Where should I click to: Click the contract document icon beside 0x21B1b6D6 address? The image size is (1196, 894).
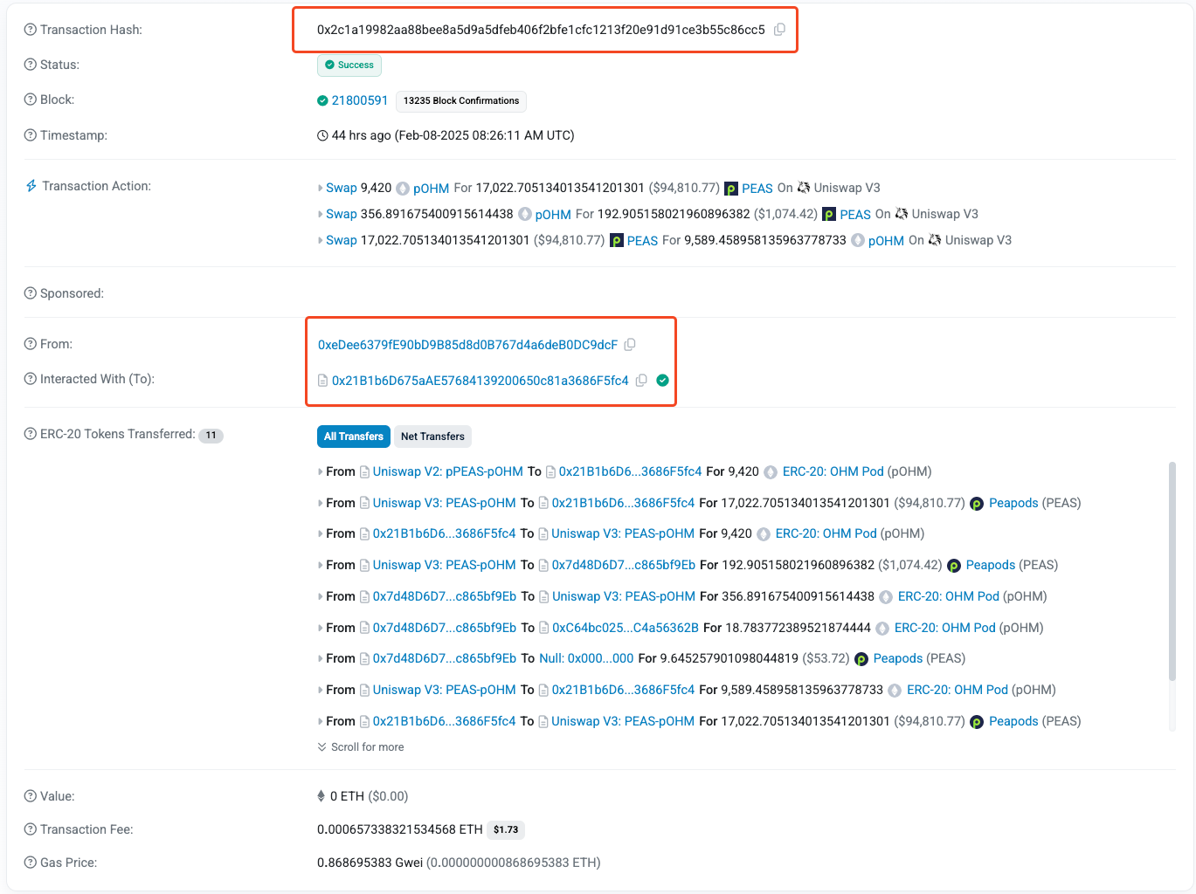click(321, 380)
